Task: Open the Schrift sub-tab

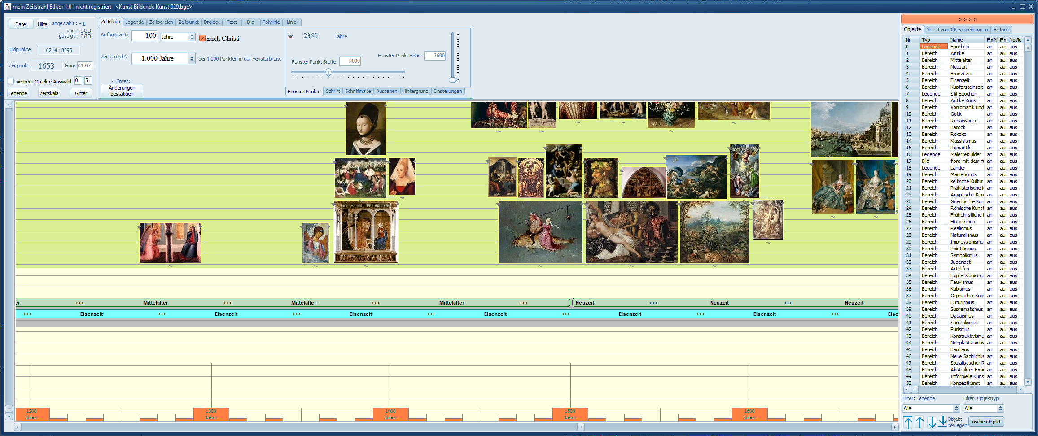Action: click(x=333, y=91)
